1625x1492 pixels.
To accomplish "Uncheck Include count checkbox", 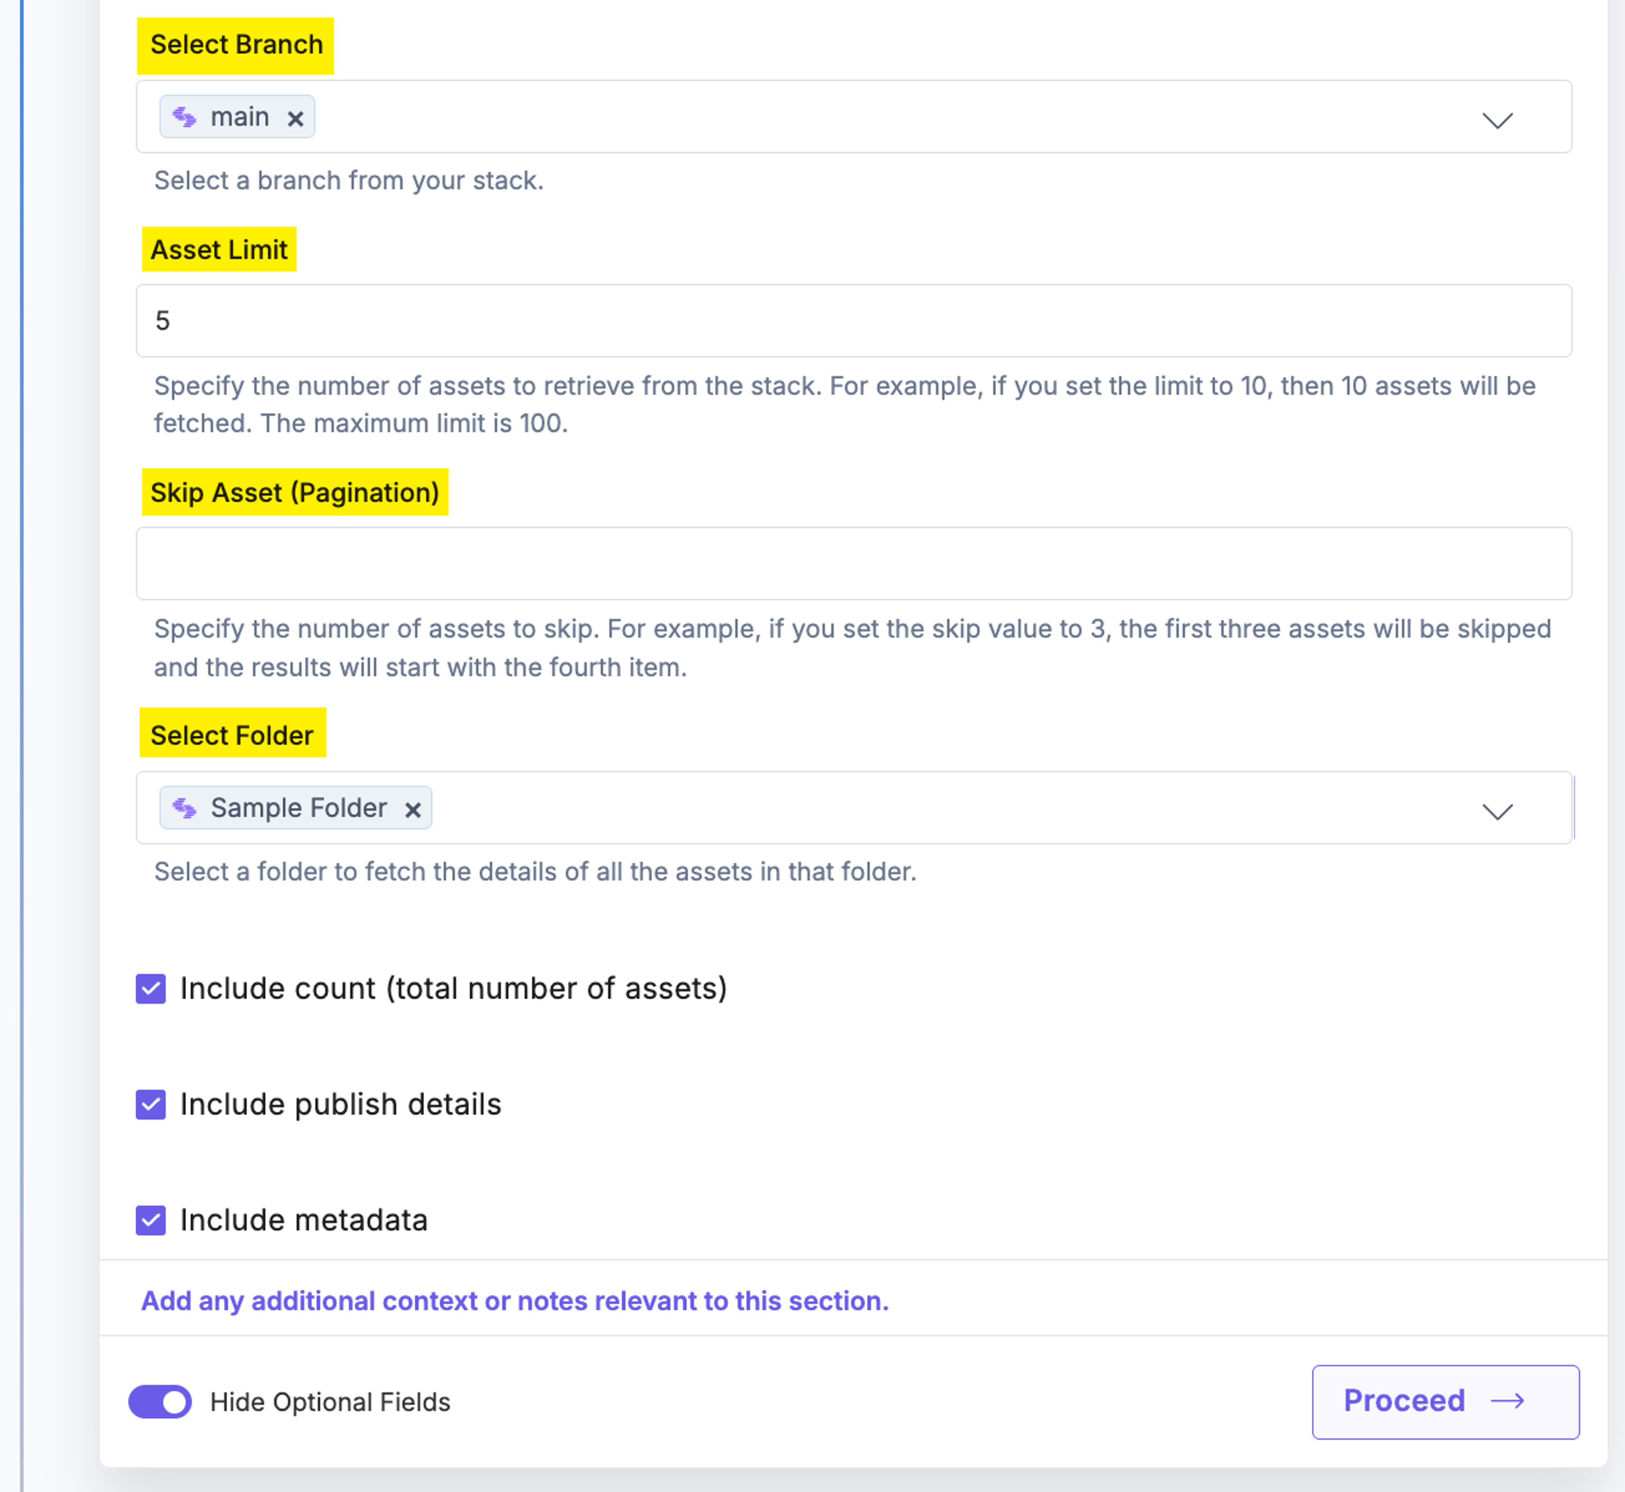I will [151, 988].
